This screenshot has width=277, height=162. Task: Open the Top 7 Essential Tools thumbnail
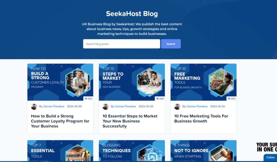(60, 151)
